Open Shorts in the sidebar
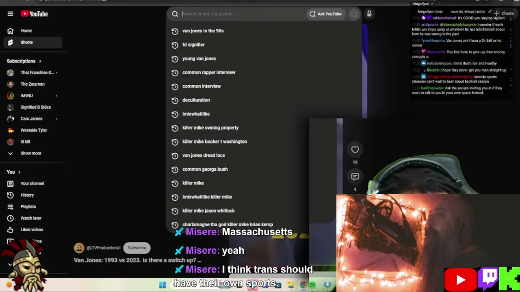 tap(33, 42)
